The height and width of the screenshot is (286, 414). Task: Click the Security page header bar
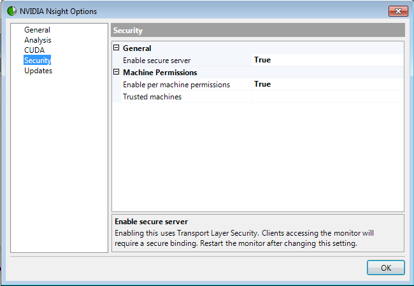click(x=258, y=30)
